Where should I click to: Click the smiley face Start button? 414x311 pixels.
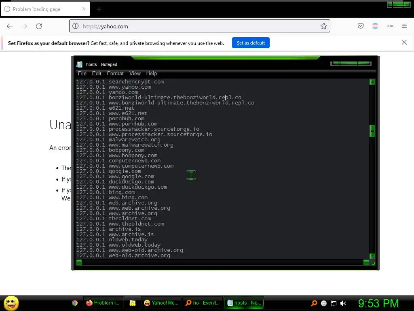click(11, 303)
